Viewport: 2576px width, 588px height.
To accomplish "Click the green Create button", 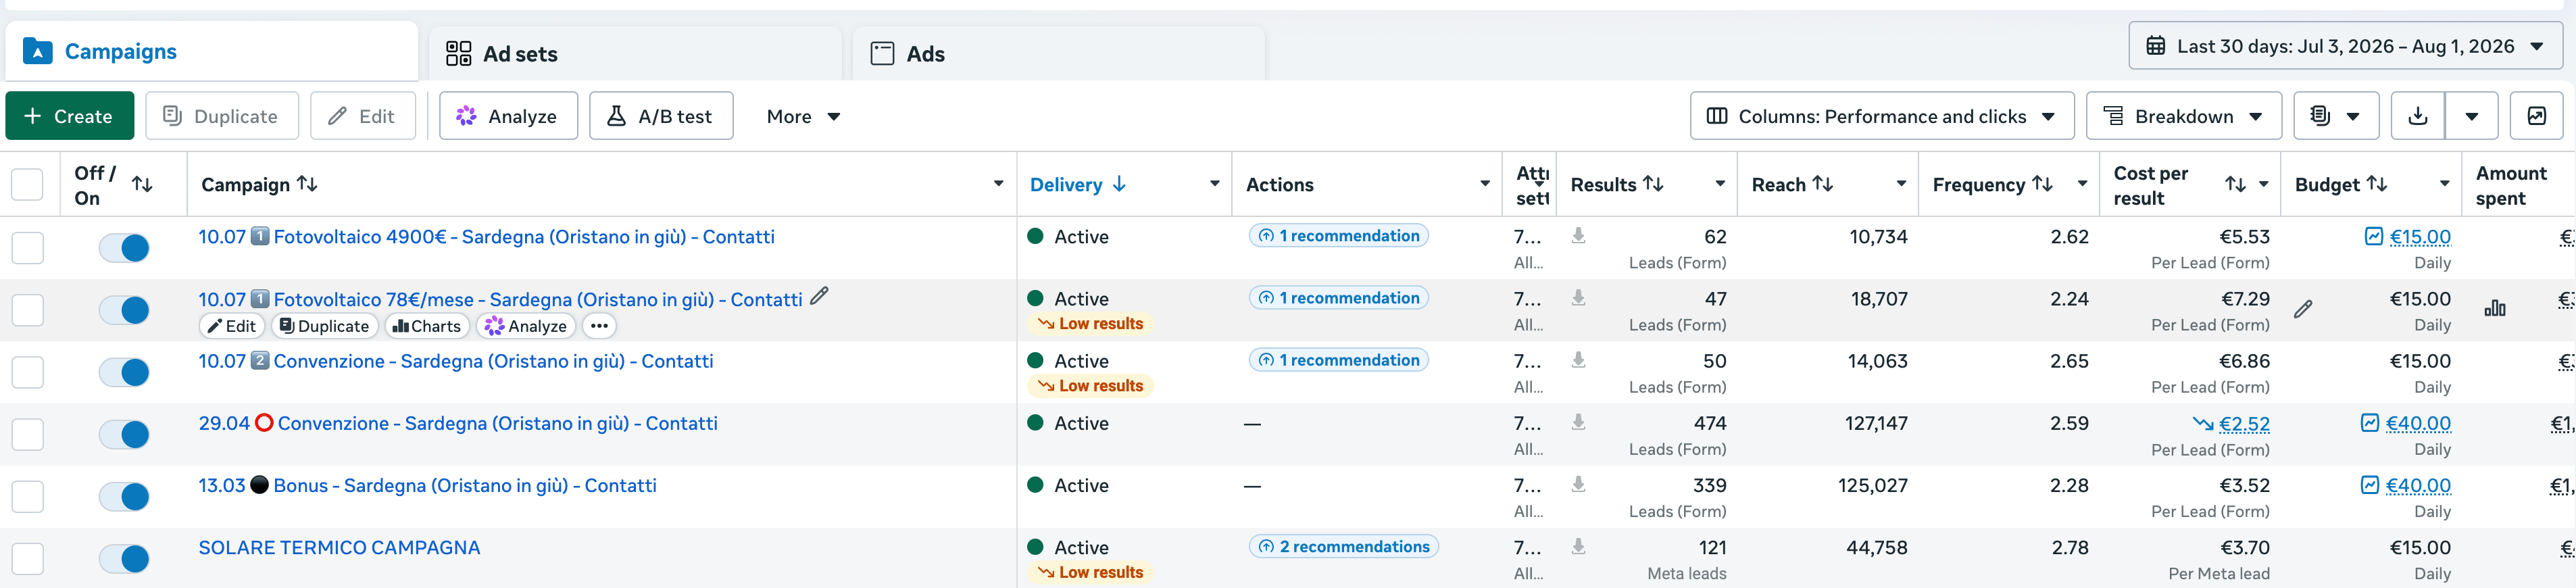I will click(70, 116).
